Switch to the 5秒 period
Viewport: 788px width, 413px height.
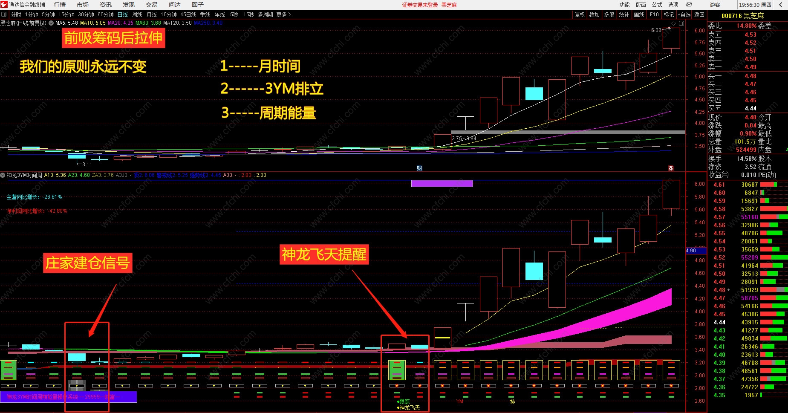pos(234,14)
